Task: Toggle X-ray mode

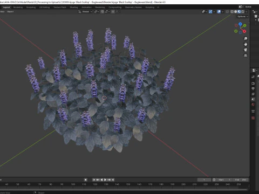Action: 228,12
